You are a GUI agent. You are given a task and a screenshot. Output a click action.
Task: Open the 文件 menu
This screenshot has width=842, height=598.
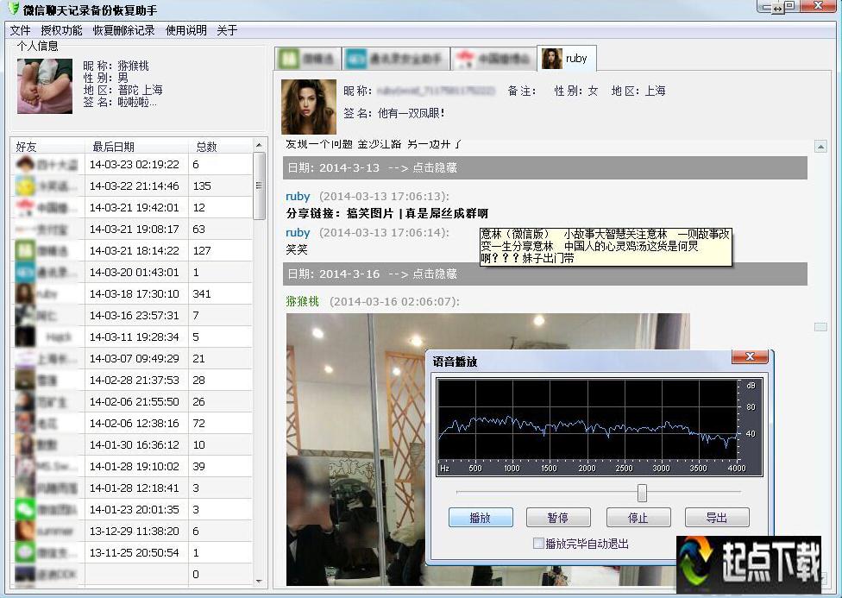tap(21, 30)
